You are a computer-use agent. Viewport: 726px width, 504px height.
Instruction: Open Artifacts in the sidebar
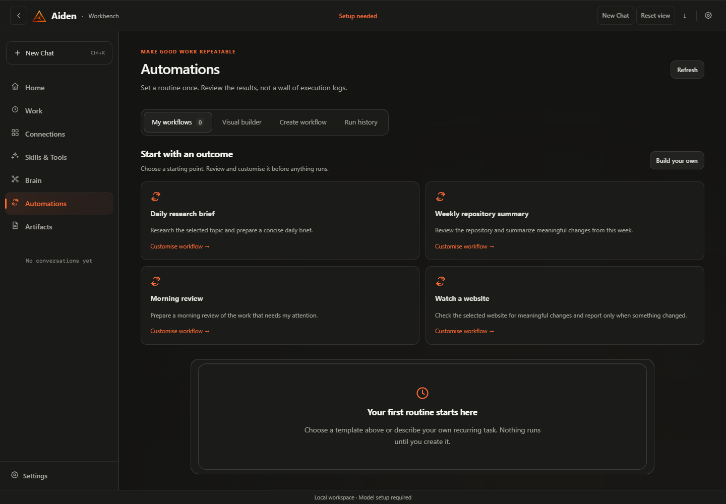click(x=59, y=227)
